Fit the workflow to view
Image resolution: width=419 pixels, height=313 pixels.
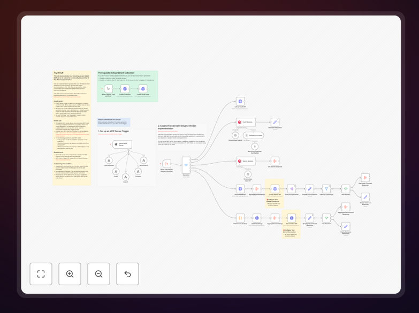coord(41,274)
